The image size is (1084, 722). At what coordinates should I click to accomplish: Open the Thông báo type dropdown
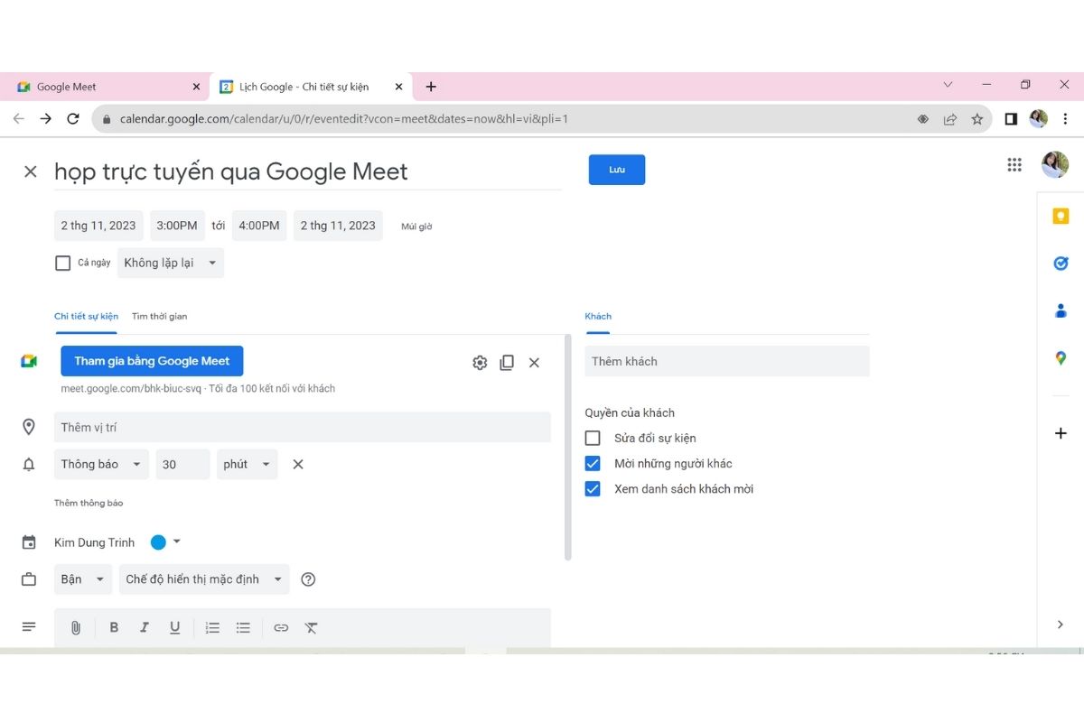click(101, 464)
